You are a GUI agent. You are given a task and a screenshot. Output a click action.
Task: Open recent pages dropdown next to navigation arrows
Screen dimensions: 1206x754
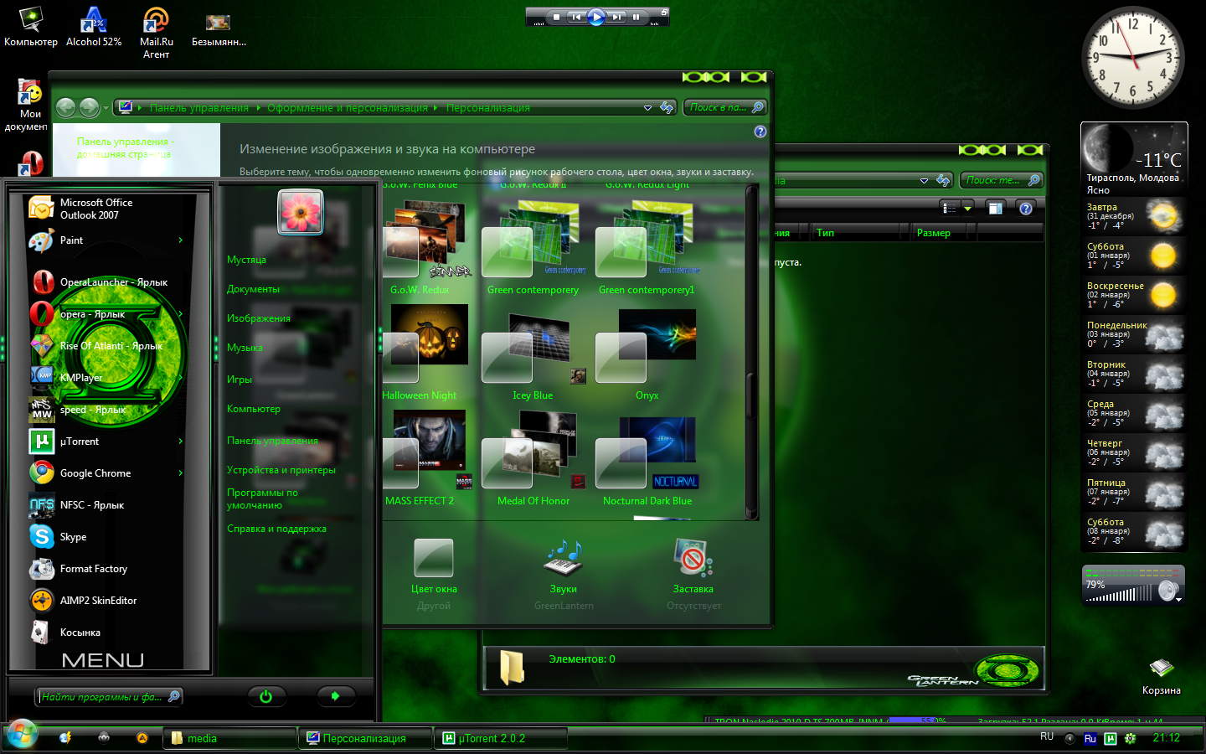coord(106,107)
